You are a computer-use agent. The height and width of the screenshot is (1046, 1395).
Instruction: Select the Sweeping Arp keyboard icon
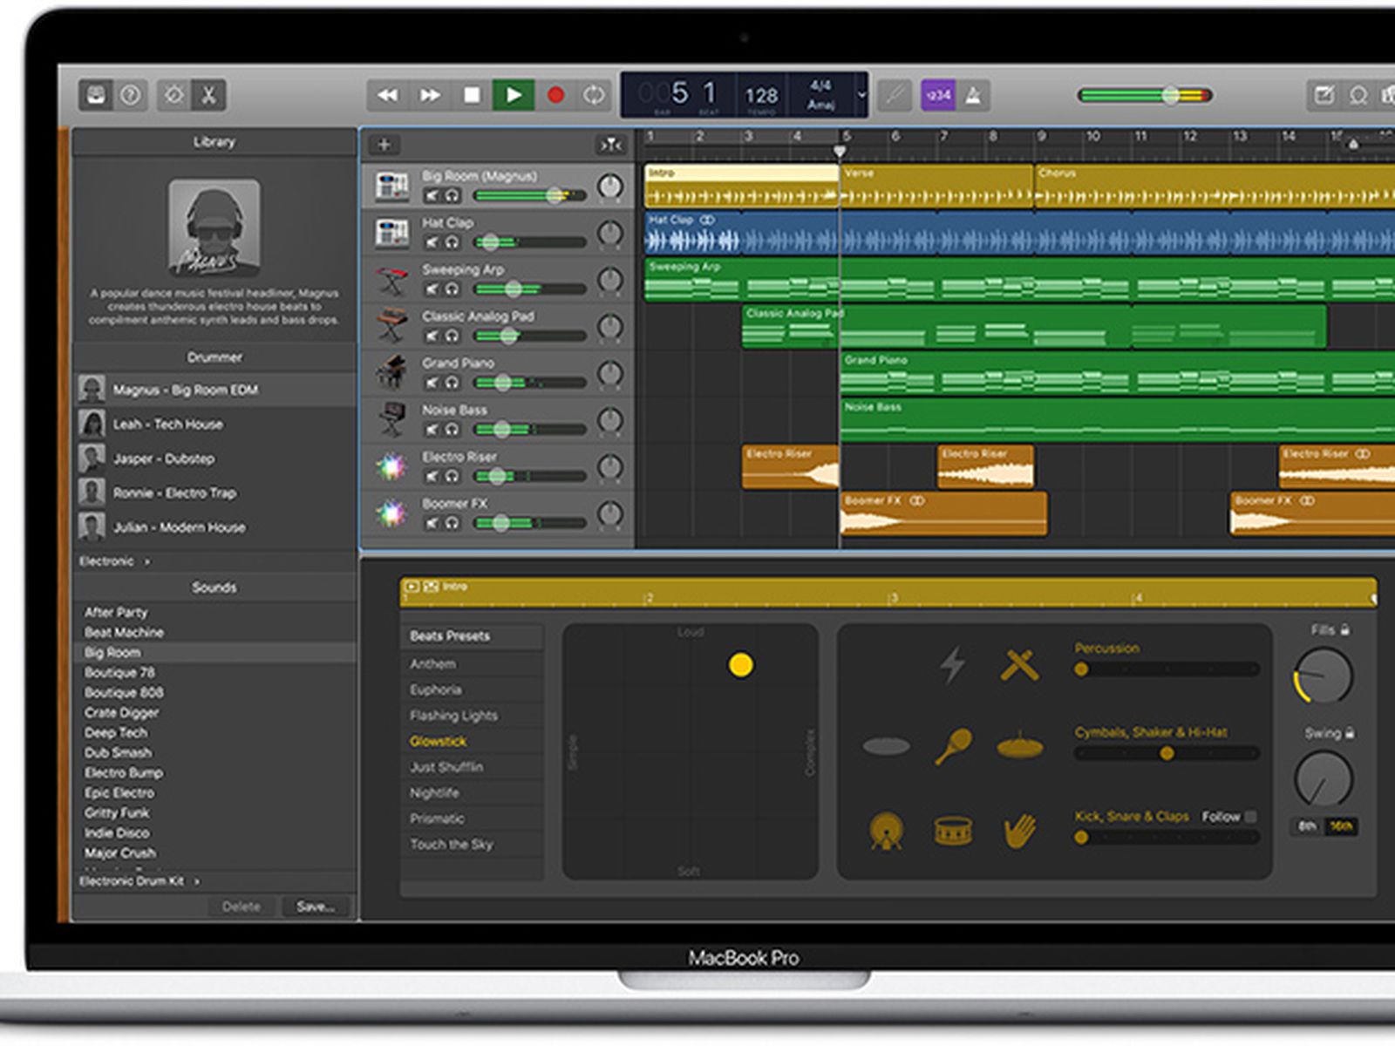coord(391,280)
